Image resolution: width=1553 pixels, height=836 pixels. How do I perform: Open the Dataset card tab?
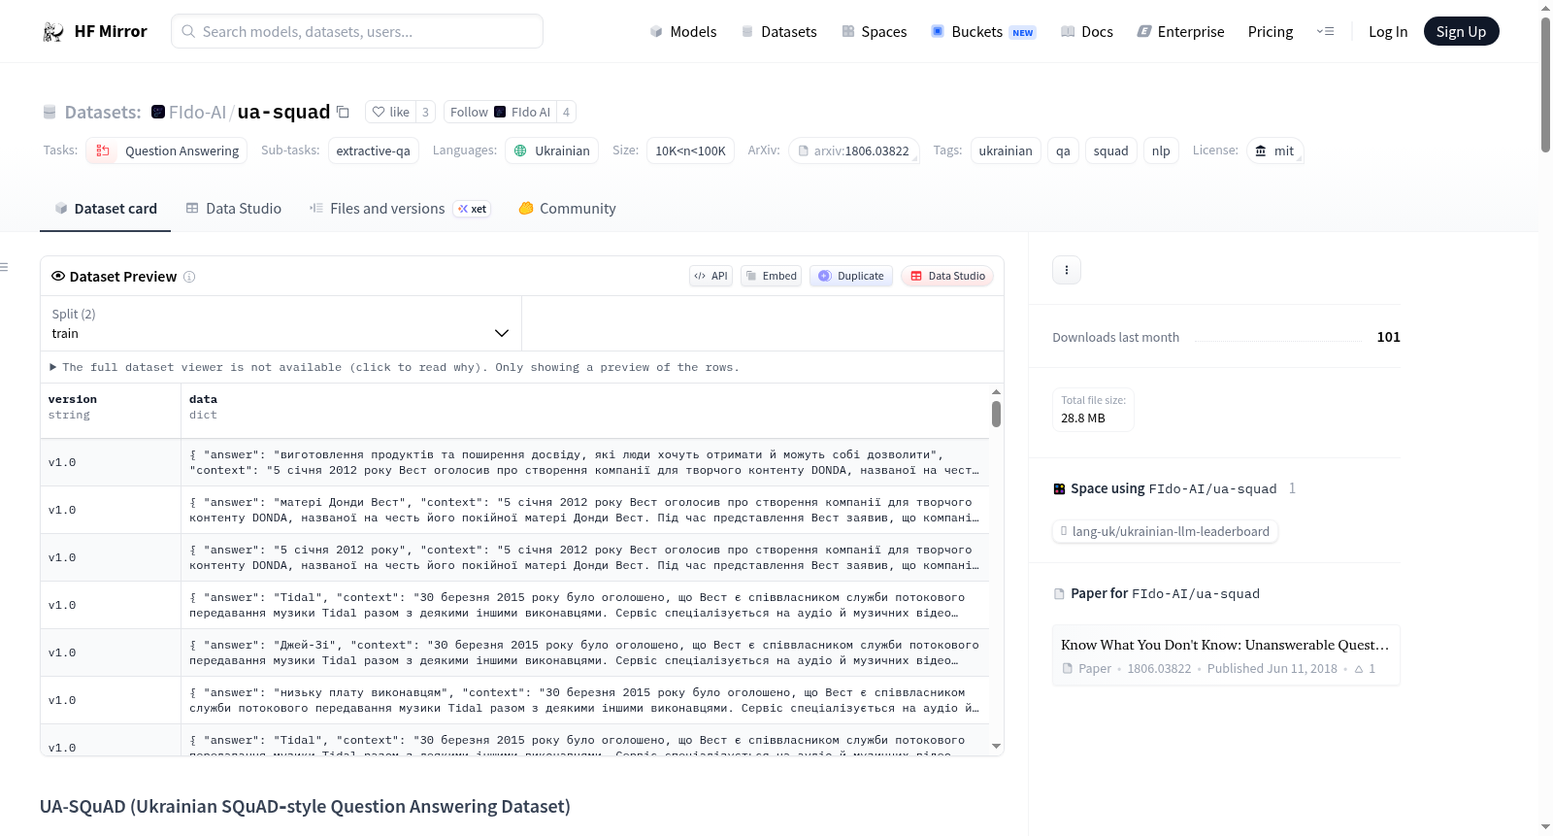pyautogui.click(x=106, y=209)
